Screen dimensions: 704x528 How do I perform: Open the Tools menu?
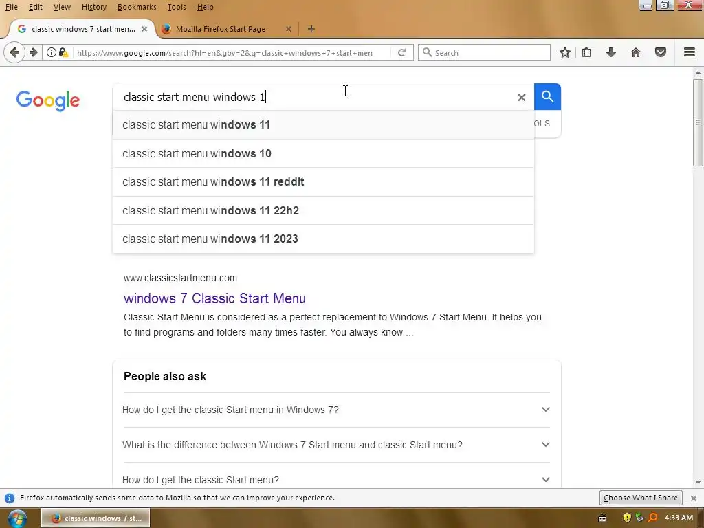177,7
